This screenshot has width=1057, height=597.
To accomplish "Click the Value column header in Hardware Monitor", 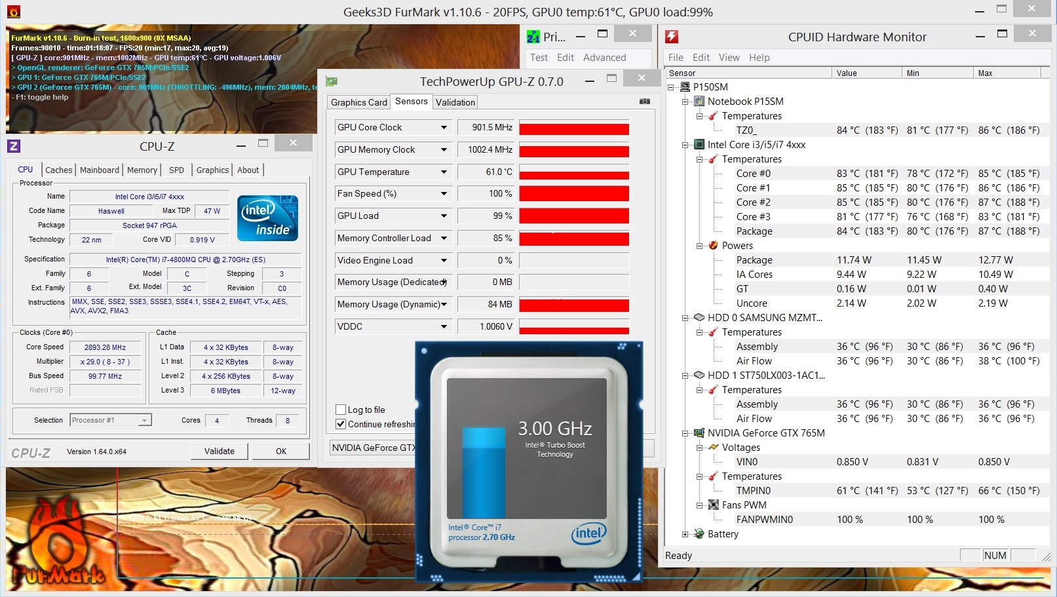I will pos(866,73).
